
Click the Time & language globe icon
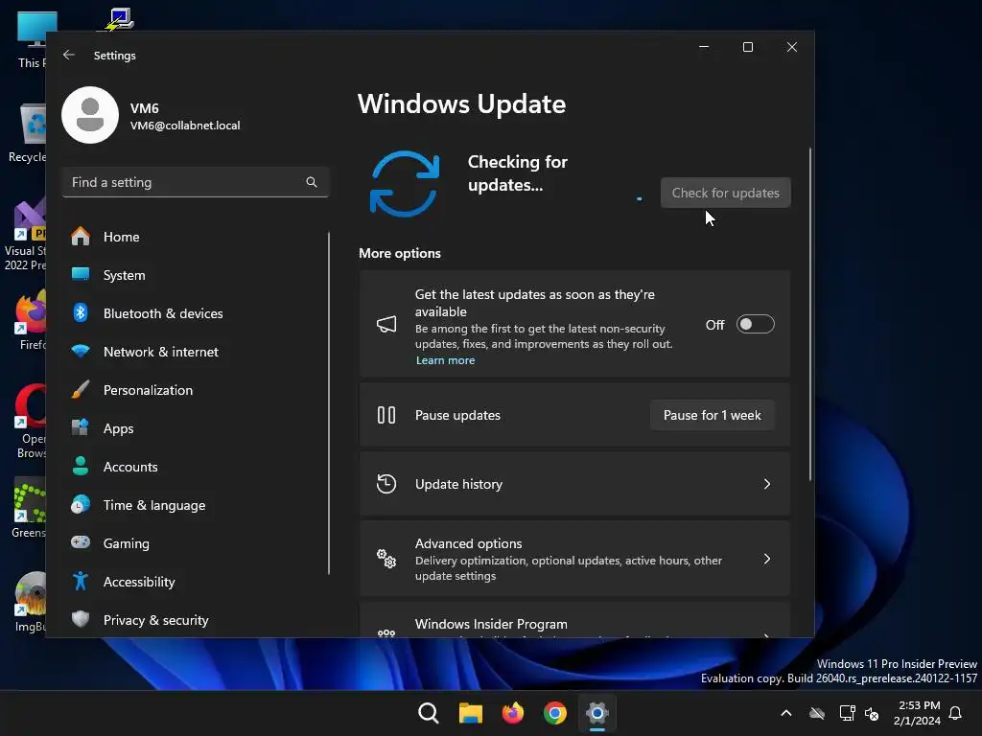(81, 504)
